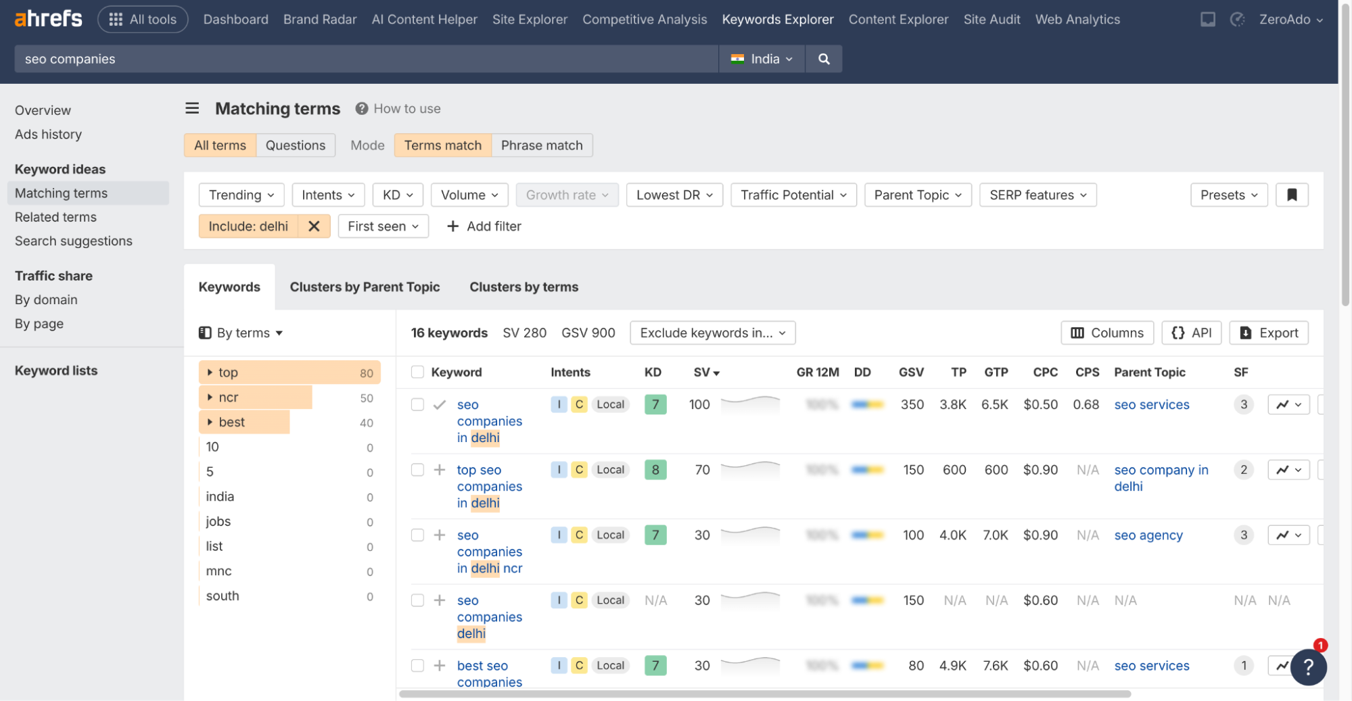Click the API button
This screenshot has height=701, width=1352.
pyautogui.click(x=1191, y=333)
